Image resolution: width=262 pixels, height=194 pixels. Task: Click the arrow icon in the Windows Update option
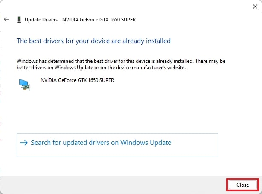(23, 143)
